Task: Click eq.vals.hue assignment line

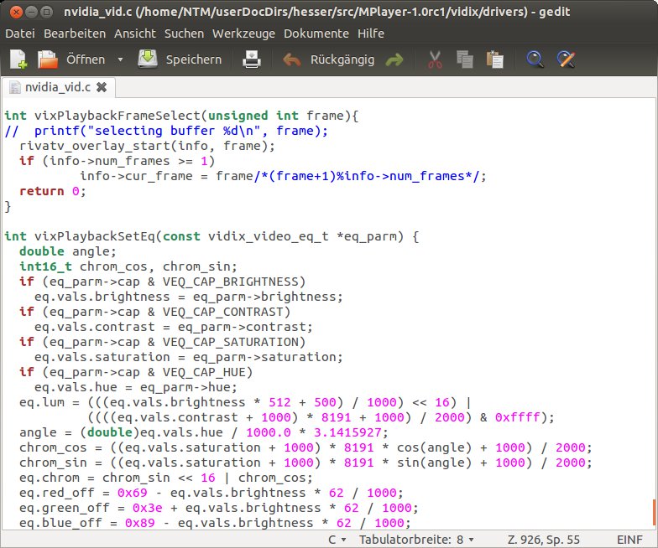Action: pos(136,387)
